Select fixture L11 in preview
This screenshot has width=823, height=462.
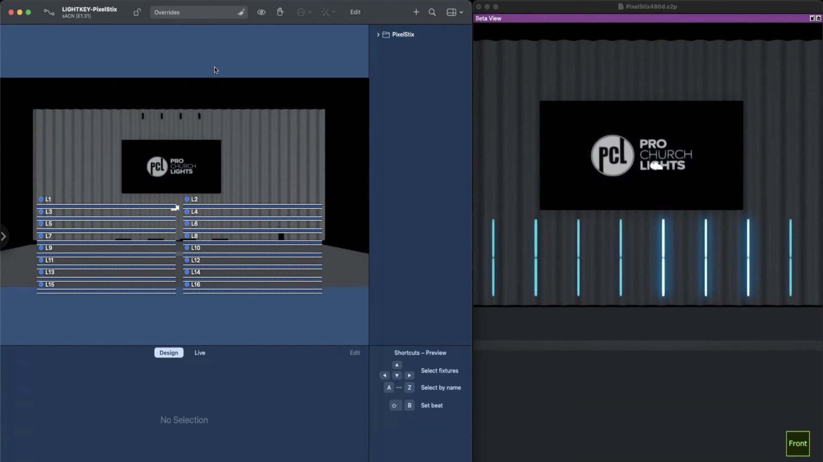click(46, 260)
